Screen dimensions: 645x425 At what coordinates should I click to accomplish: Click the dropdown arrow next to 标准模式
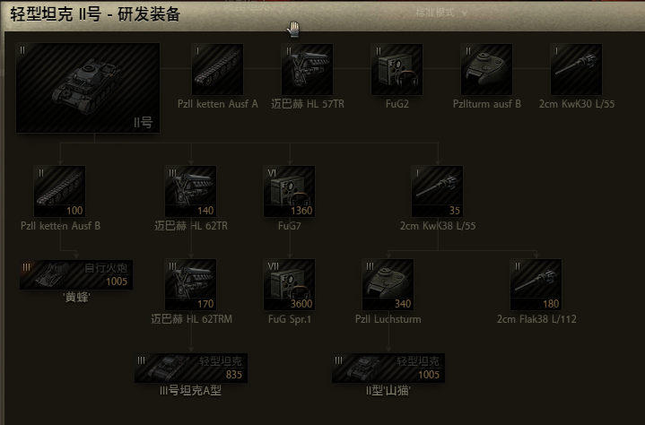[465, 13]
